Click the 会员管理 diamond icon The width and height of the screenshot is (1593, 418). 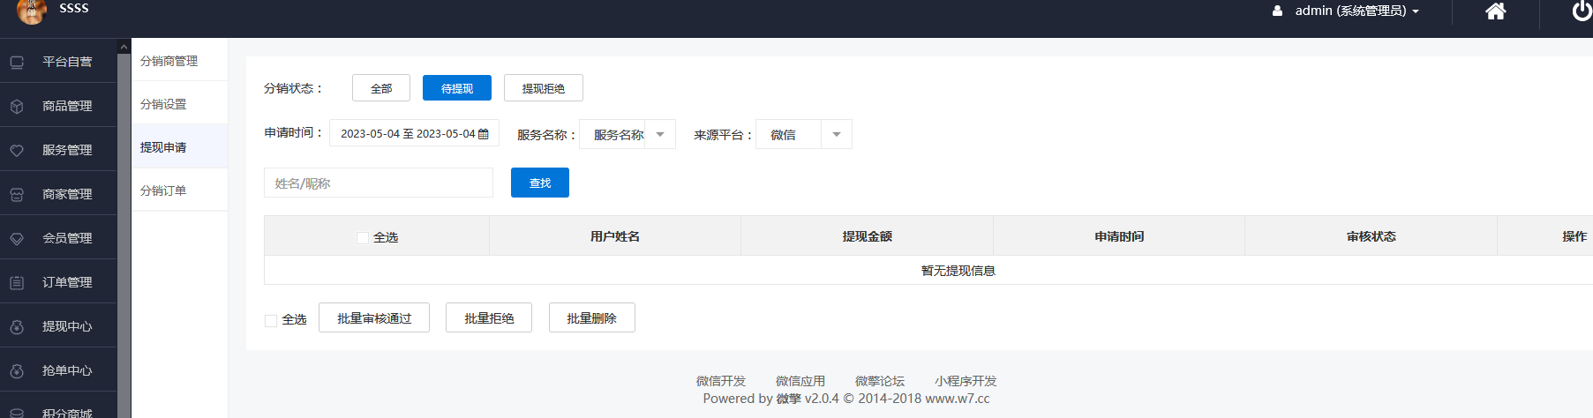(x=17, y=238)
